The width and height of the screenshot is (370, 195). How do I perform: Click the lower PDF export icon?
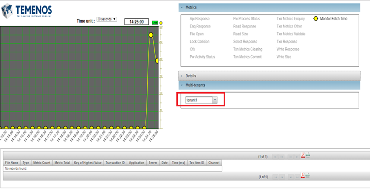click(303, 175)
